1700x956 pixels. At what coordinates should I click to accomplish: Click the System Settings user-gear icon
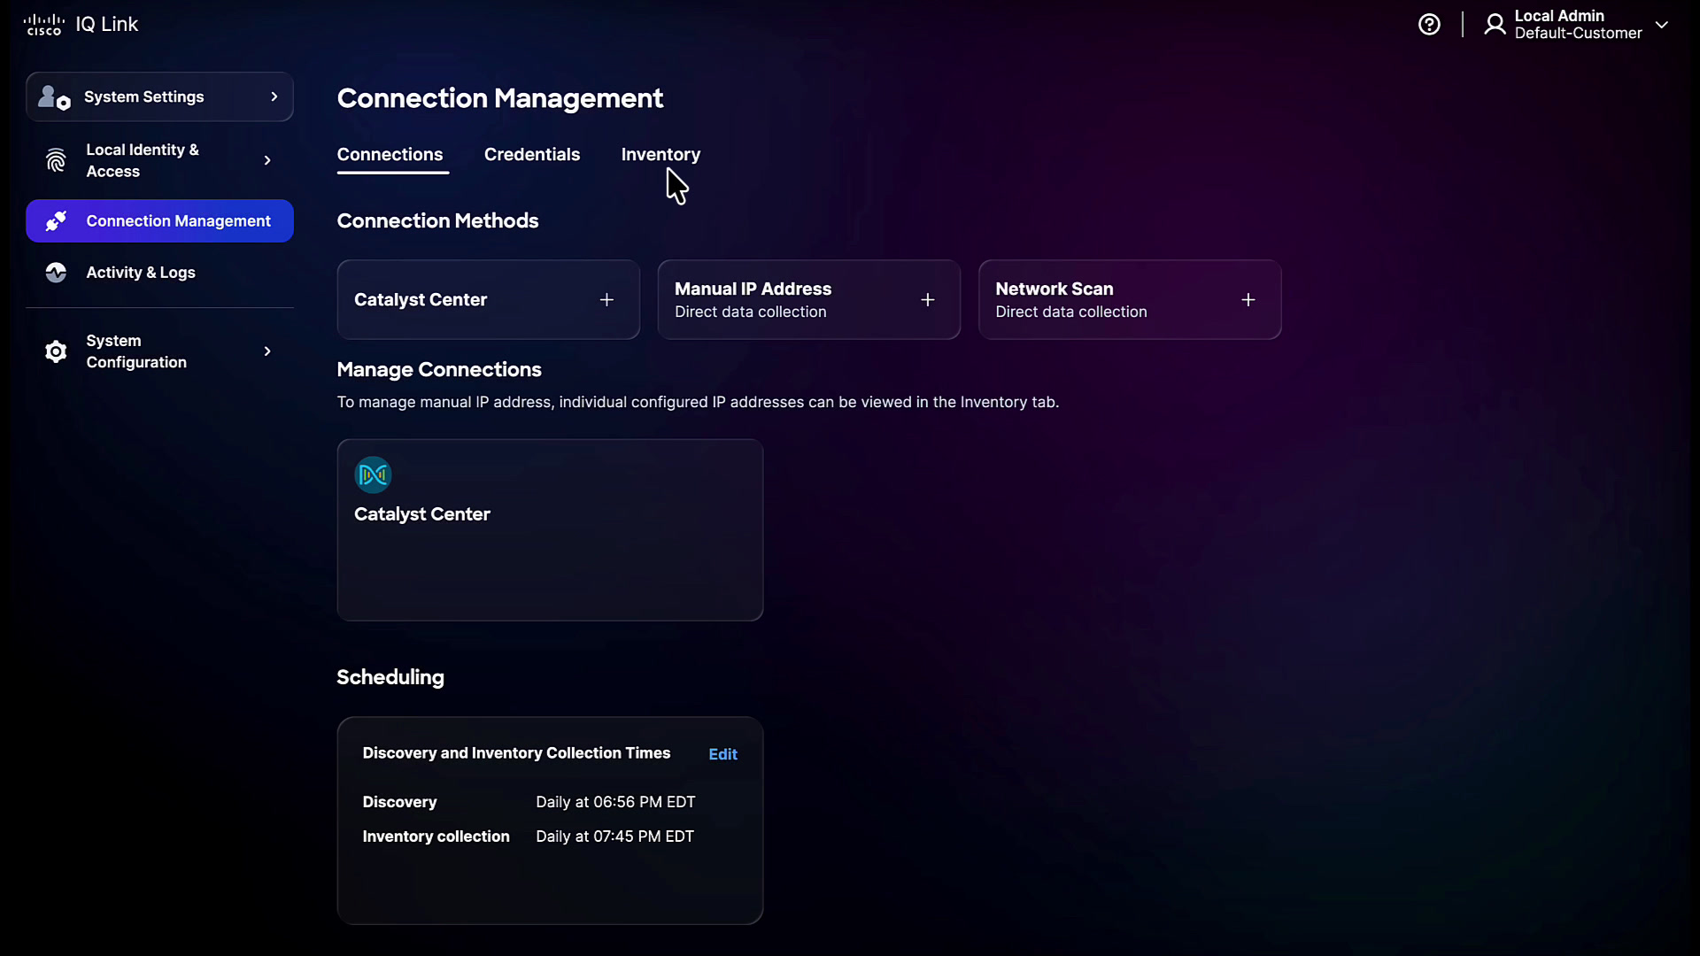[54, 96]
